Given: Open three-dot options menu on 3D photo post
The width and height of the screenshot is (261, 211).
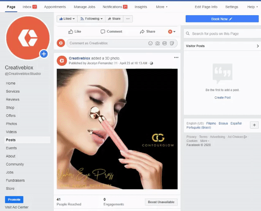Looking at the screenshot, I should (x=176, y=57).
